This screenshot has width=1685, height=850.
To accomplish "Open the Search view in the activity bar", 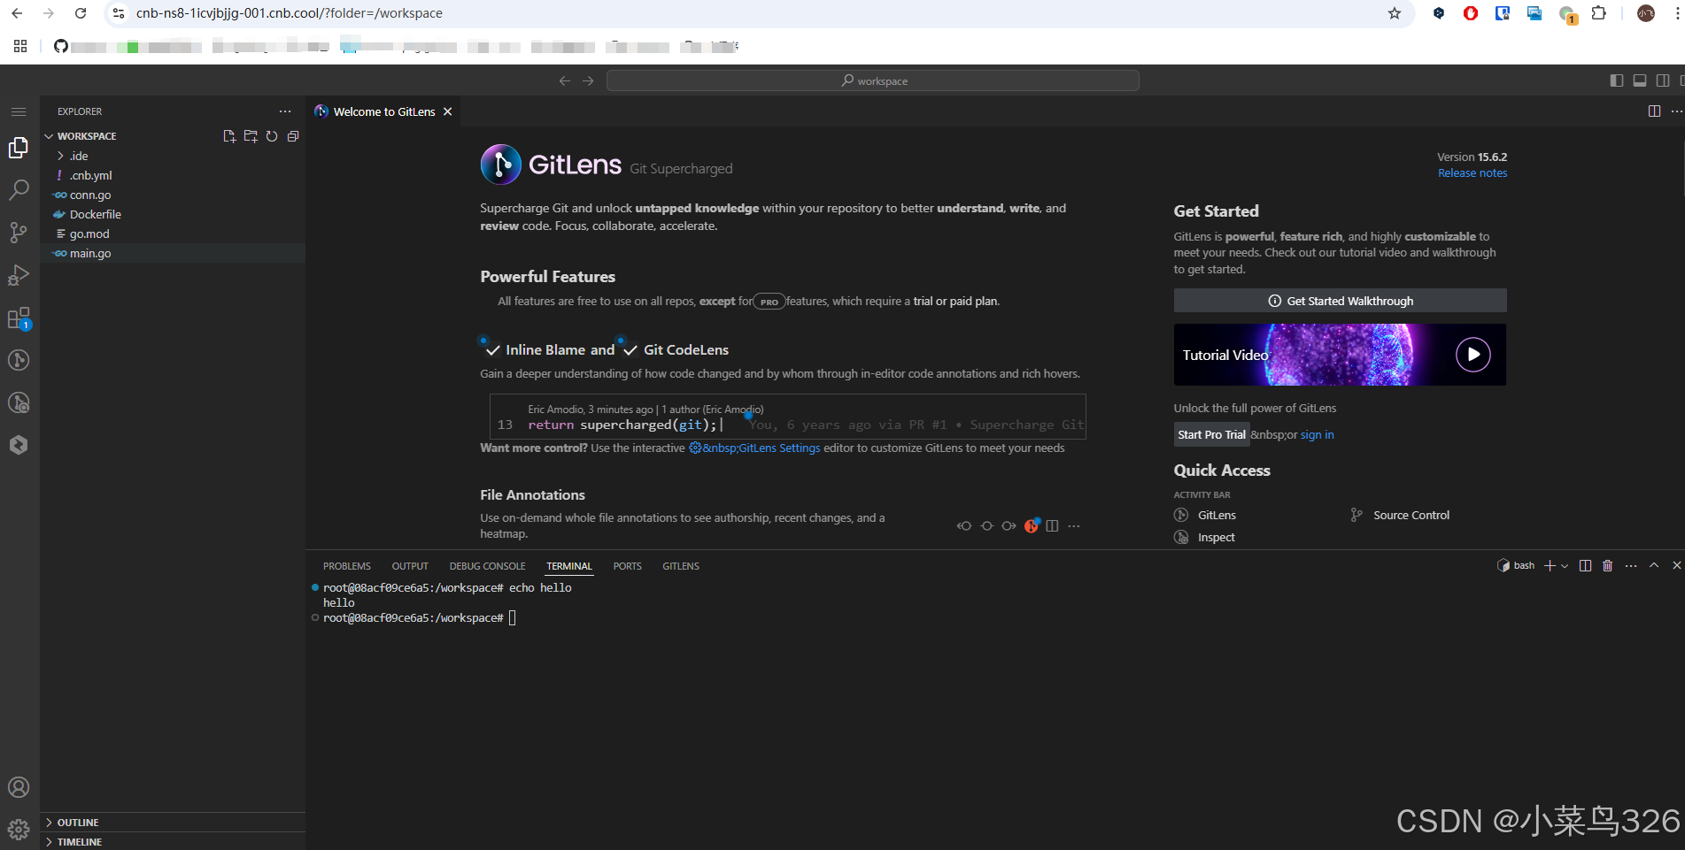I will click(x=19, y=189).
